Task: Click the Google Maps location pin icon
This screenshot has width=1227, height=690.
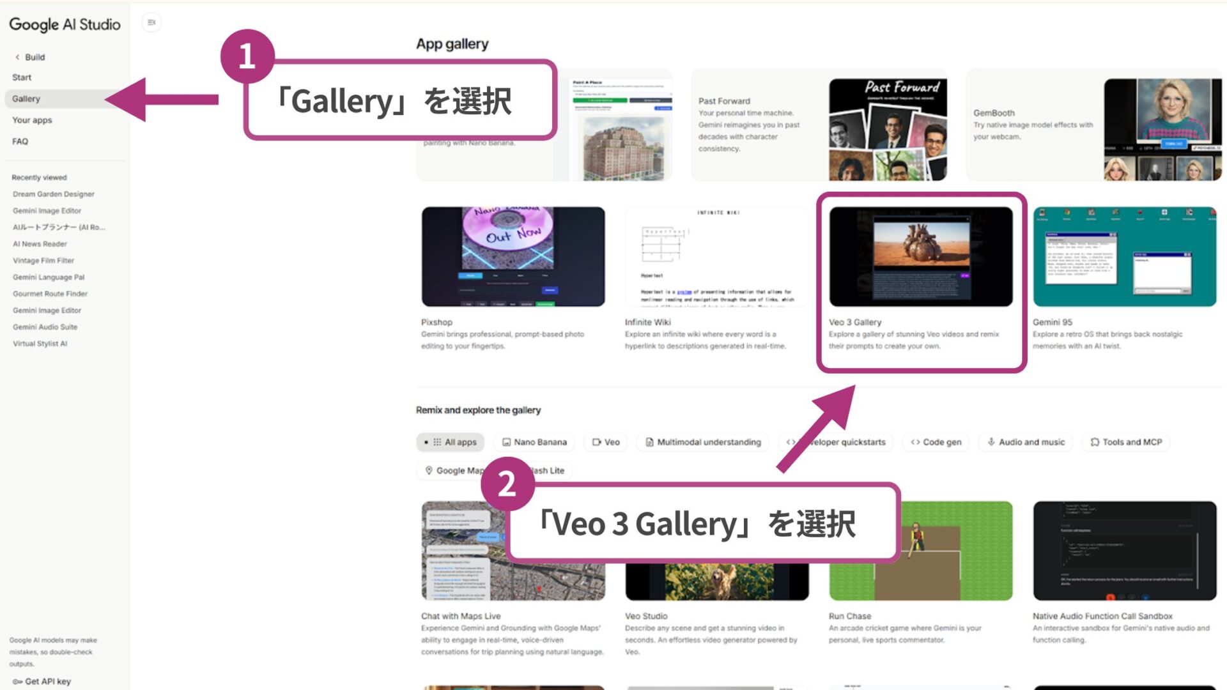Action: point(429,471)
